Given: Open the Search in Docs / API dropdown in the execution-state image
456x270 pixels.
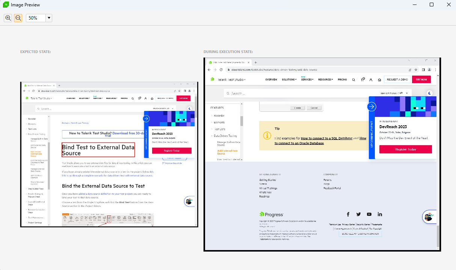Looking at the screenshot, I should click(394, 93).
